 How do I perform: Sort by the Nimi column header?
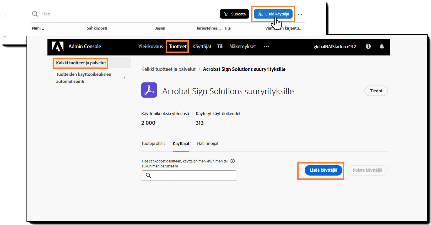[38, 28]
